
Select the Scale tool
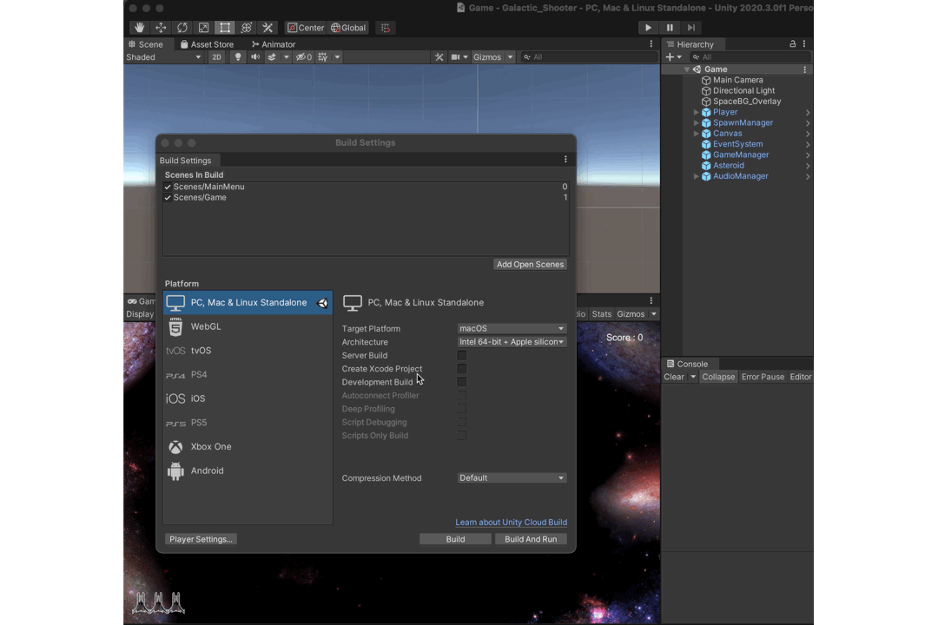pyautogui.click(x=203, y=28)
